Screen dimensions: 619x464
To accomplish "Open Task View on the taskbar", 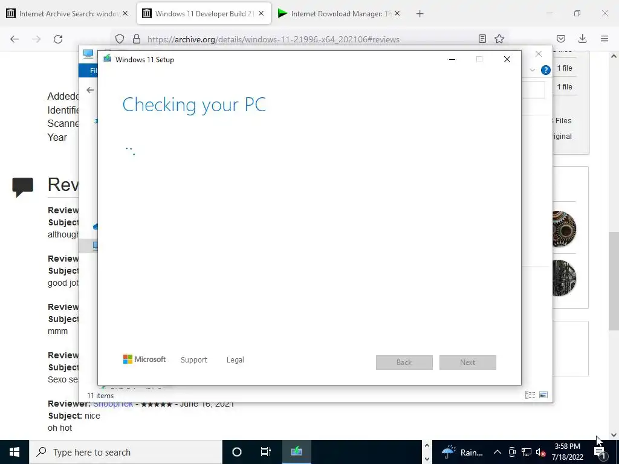I will (x=266, y=452).
